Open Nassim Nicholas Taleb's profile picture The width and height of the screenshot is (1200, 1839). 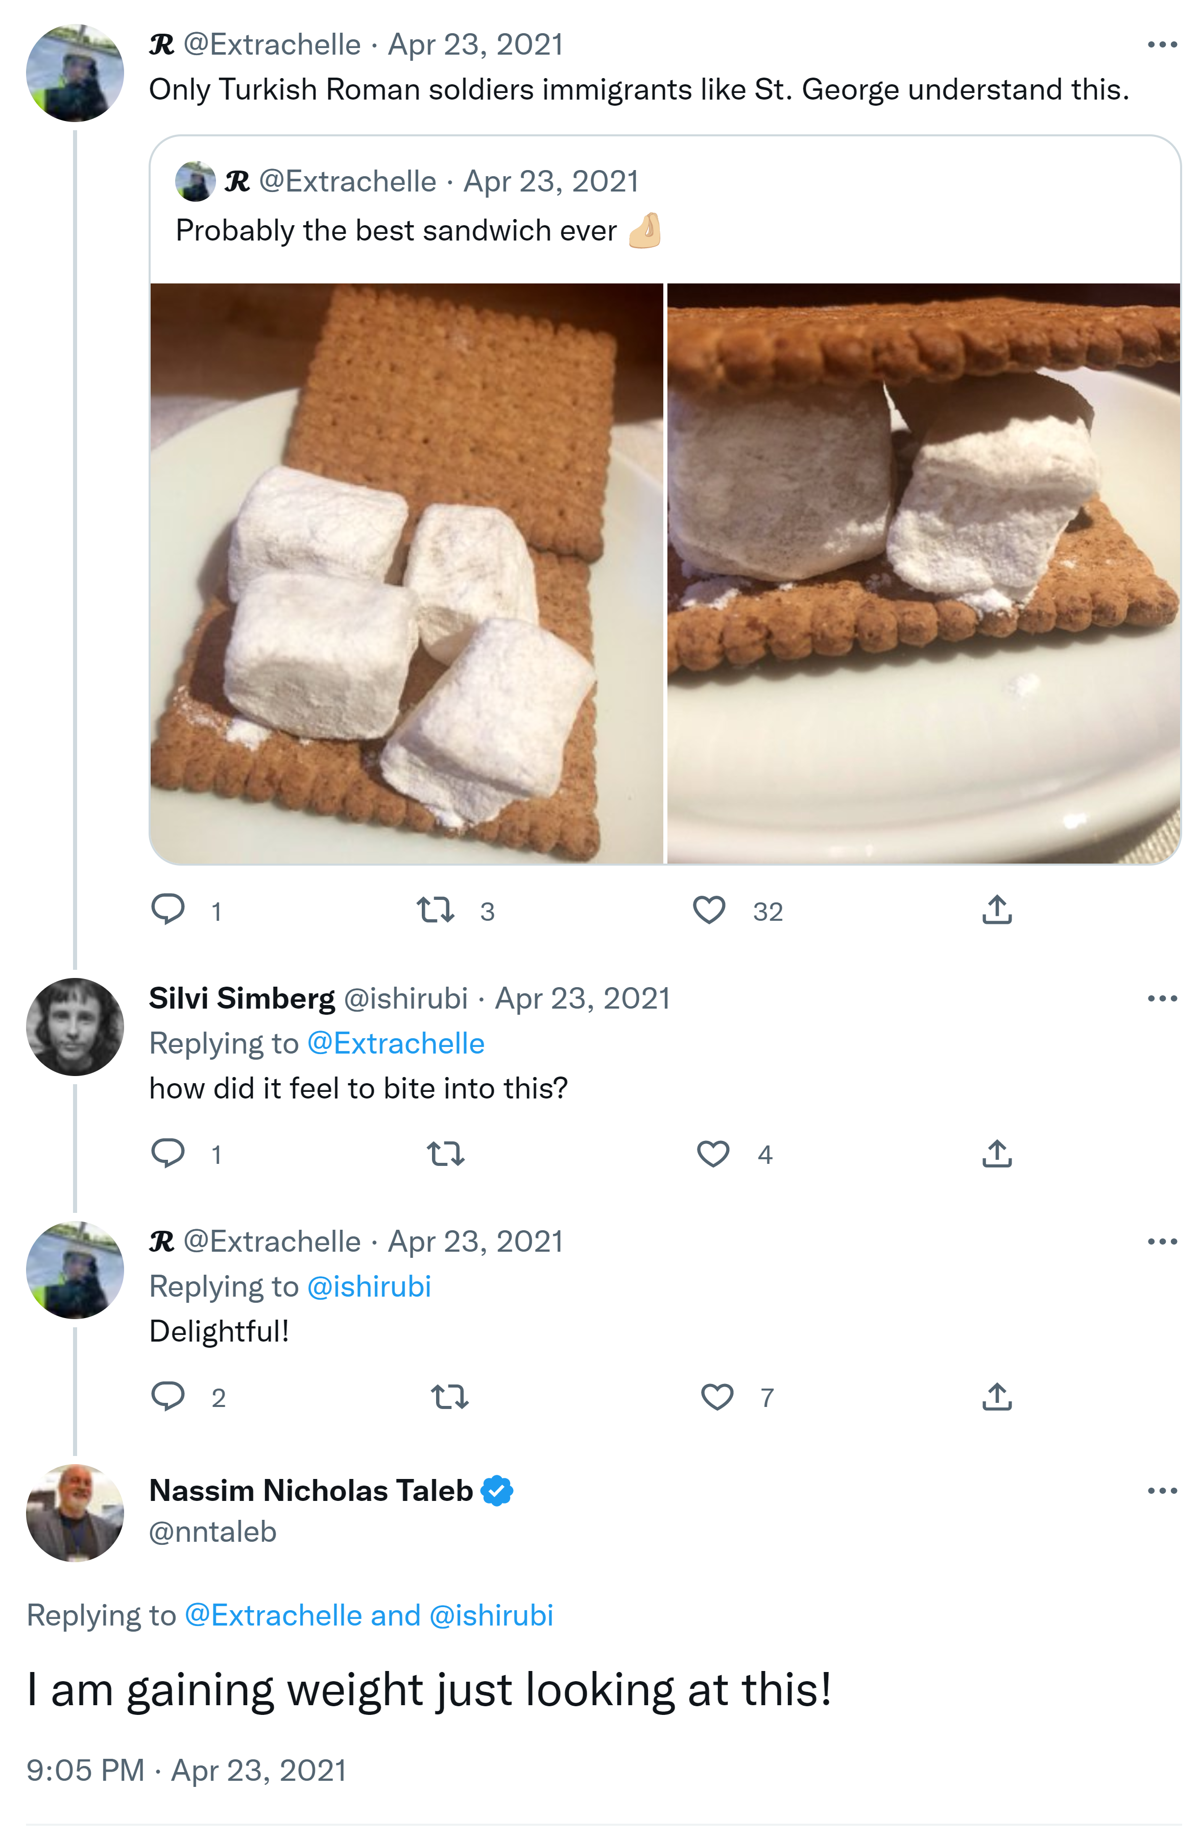pos(75,1513)
